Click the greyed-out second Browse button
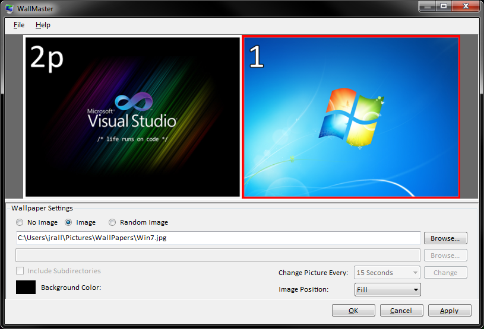484x329 pixels. click(x=445, y=255)
